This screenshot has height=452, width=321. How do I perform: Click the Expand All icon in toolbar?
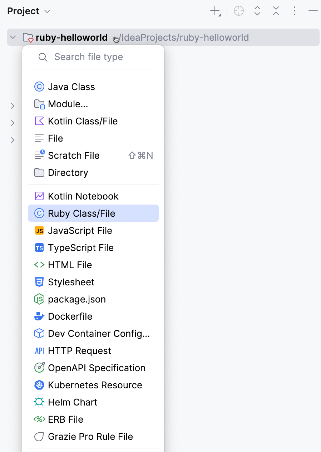(x=257, y=11)
